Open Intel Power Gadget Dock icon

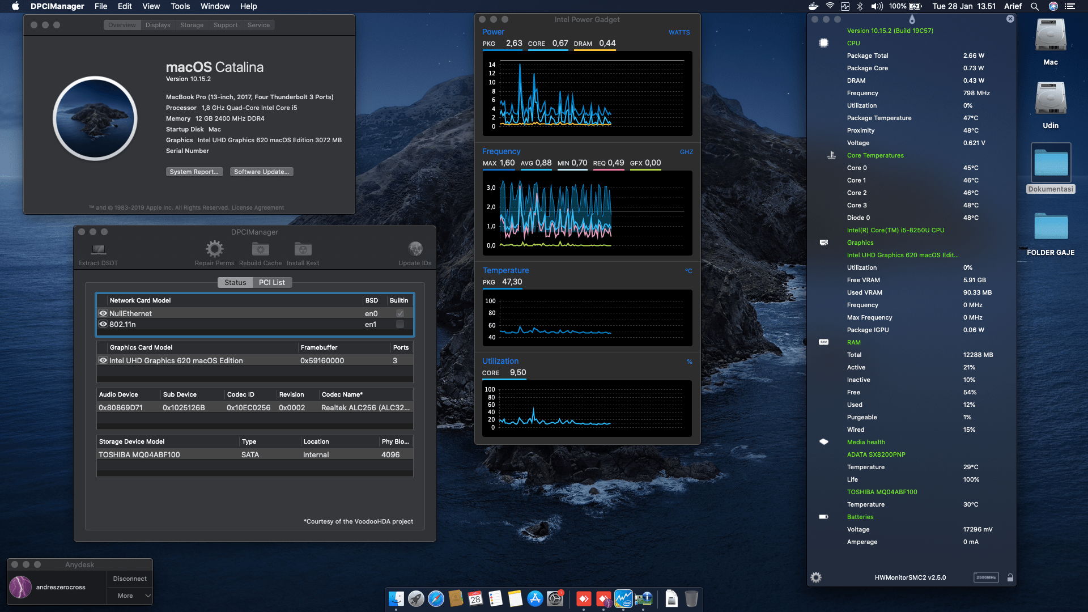pos(623,598)
